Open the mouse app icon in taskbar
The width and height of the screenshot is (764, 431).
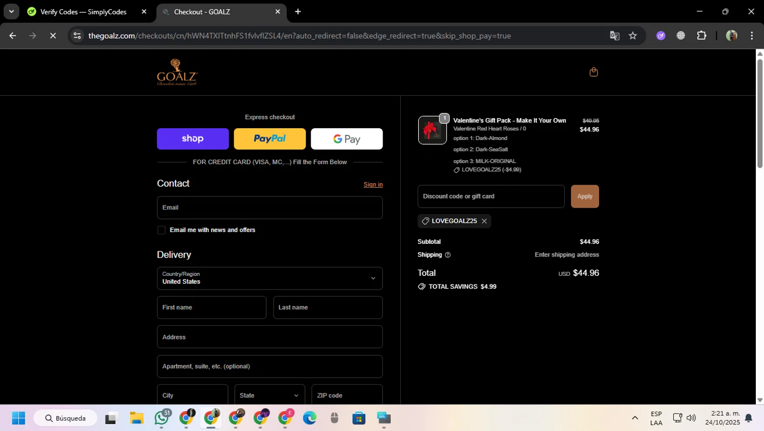coord(334,418)
